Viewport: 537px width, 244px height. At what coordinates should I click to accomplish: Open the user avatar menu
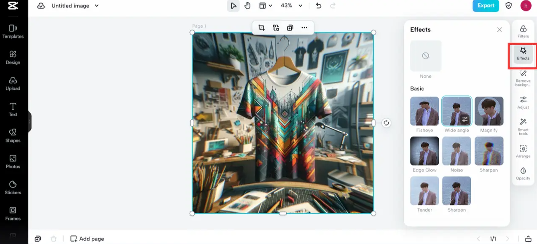click(x=526, y=6)
